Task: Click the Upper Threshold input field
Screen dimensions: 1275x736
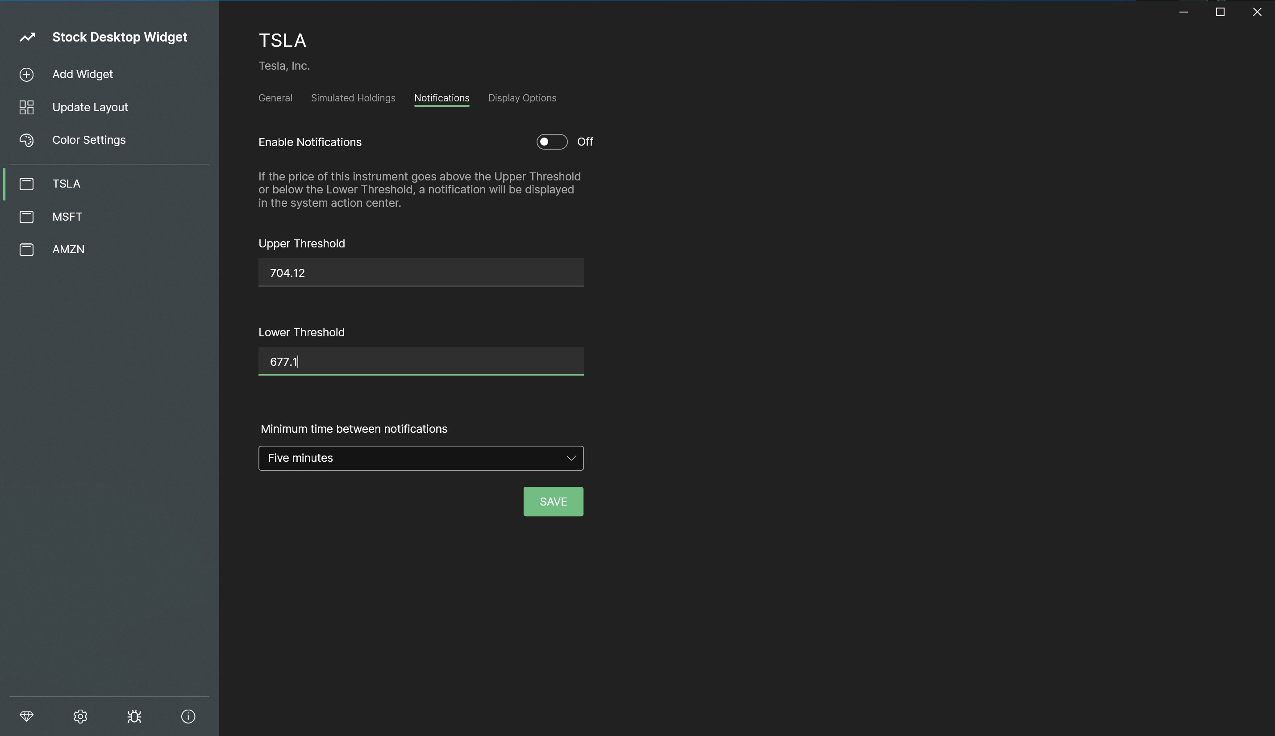Action: pyautogui.click(x=420, y=273)
